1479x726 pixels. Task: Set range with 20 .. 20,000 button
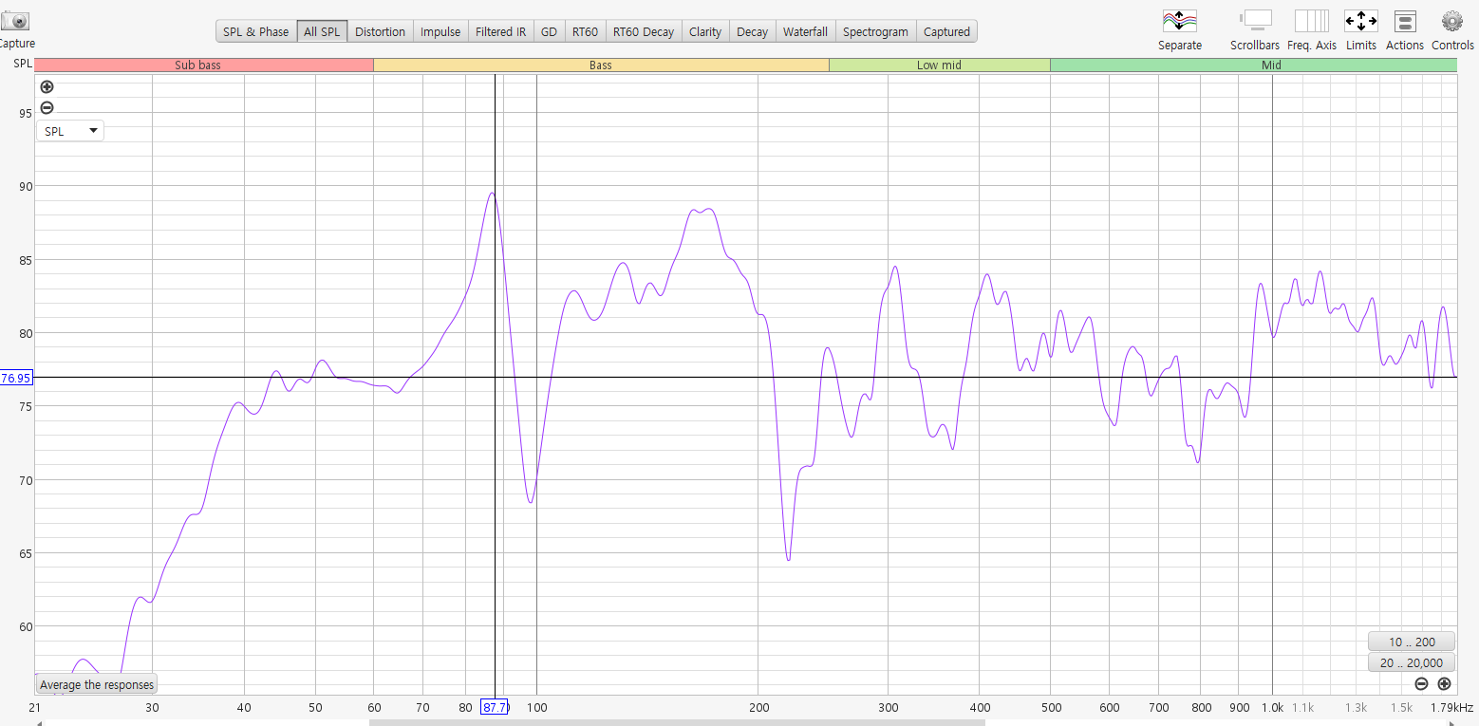(1411, 663)
